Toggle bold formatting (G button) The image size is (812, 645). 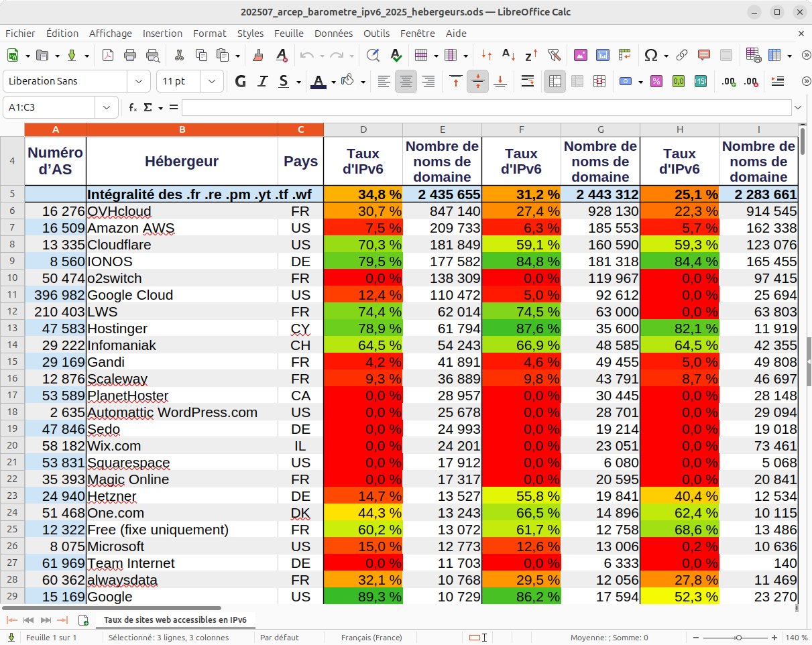[x=241, y=82]
